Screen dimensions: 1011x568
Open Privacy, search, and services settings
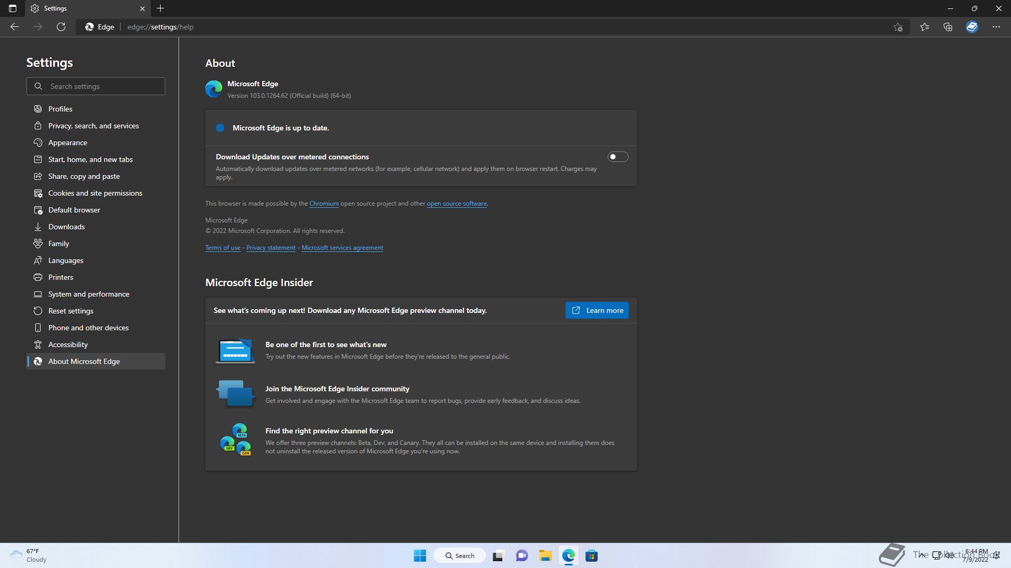tap(93, 126)
